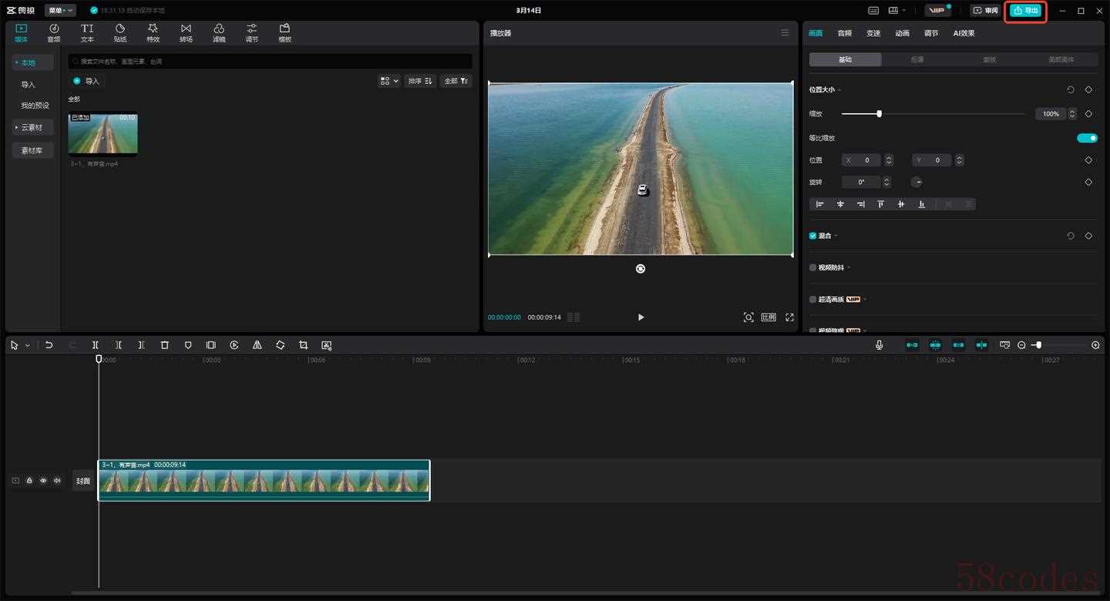1110x601 pixels.
Task: Enable the 超清画质 checkbox
Action: (x=812, y=299)
